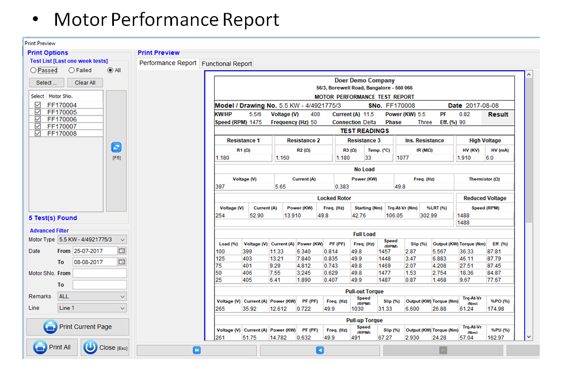The height and width of the screenshot is (366, 576).
Task: Go to previous page of the report
Action: 320,350
